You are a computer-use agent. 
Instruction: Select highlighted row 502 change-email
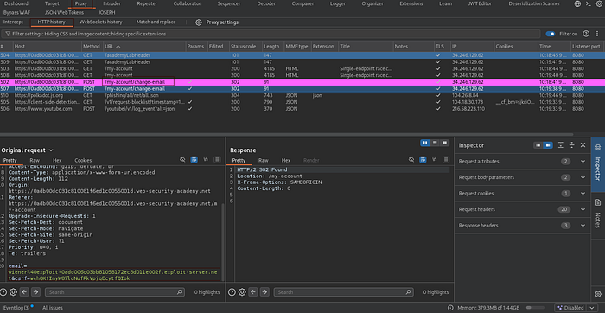pyautogui.click(x=302, y=82)
